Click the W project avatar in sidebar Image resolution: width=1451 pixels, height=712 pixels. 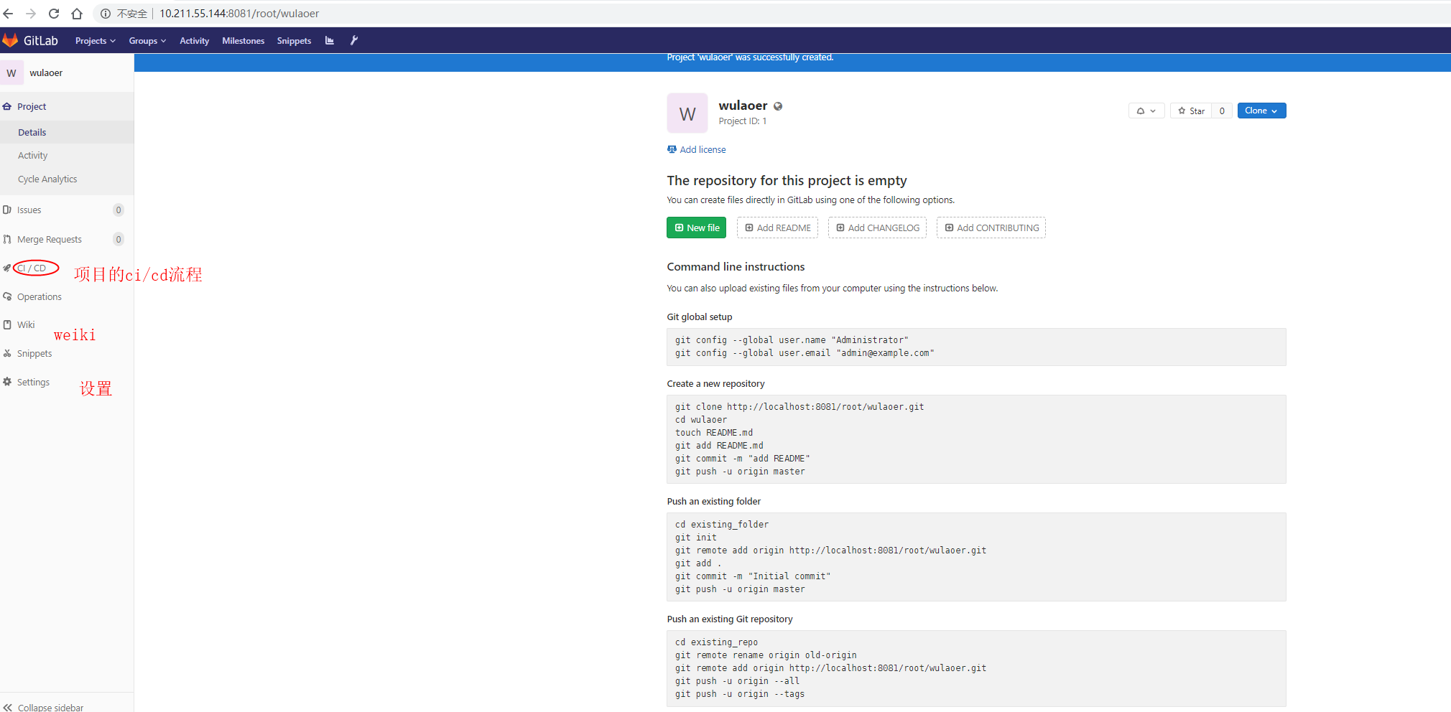[x=11, y=73]
